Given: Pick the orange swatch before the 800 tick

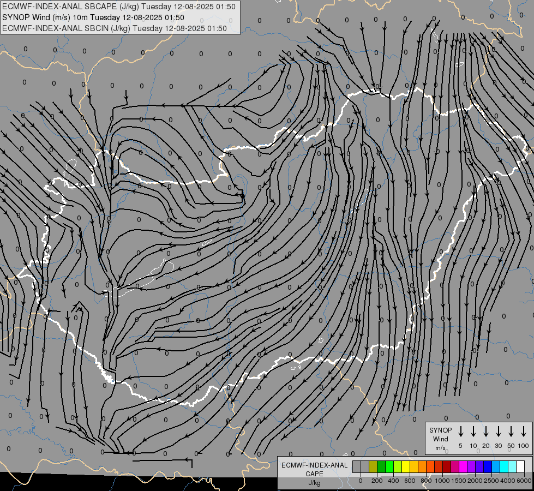Looking at the screenshot, I should [422, 467].
